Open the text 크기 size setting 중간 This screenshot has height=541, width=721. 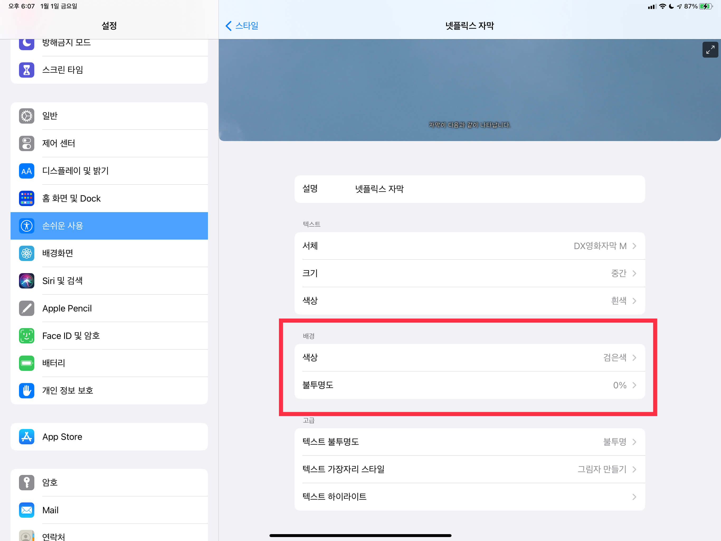tap(469, 273)
